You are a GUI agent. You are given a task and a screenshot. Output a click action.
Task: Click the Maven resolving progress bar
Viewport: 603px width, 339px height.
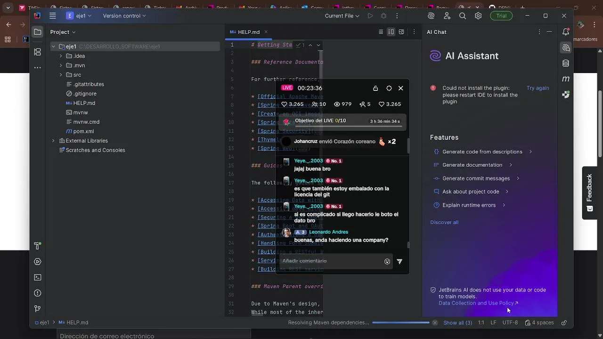point(400,323)
